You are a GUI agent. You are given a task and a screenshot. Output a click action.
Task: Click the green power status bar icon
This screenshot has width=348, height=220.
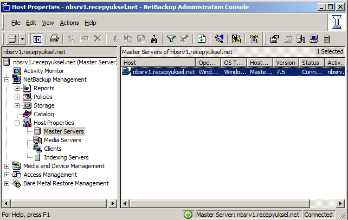[188, 215]
